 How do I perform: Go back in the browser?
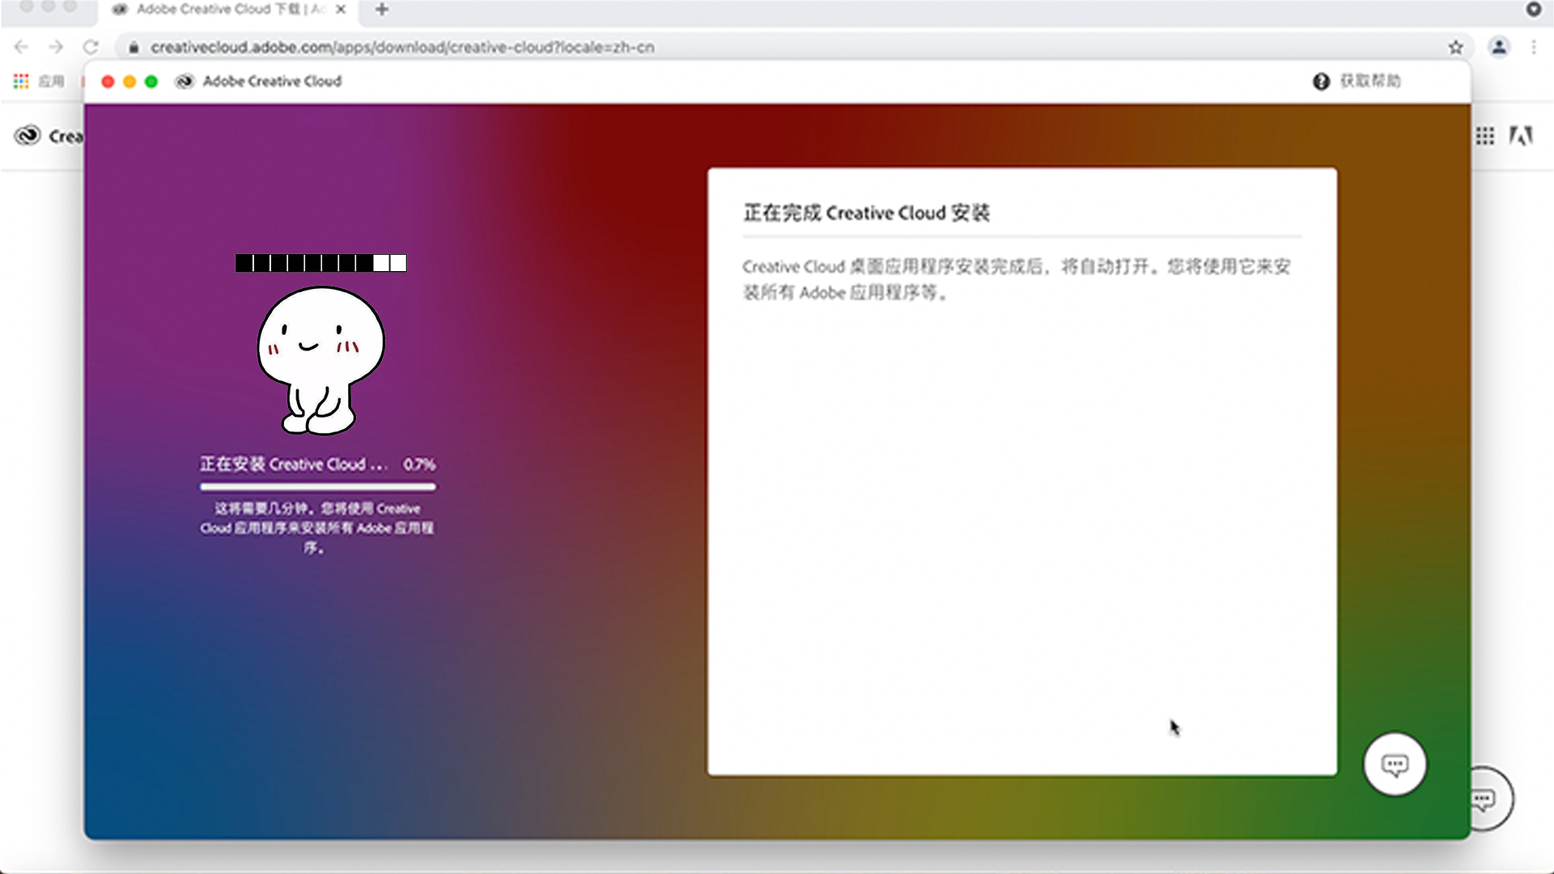coord(21,47)
